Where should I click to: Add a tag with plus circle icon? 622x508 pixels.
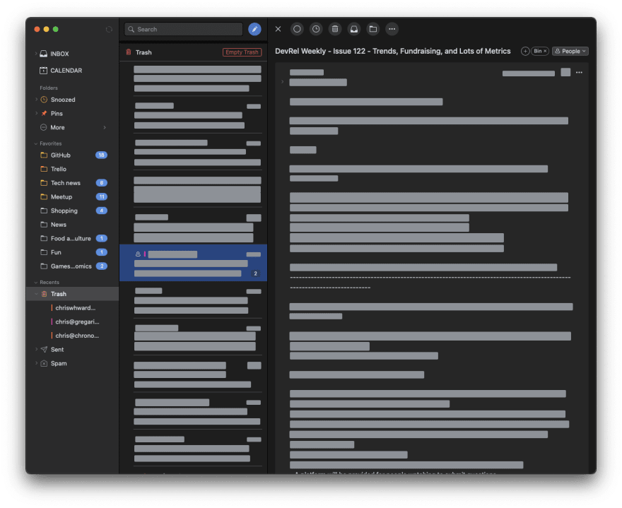[525, 51]
